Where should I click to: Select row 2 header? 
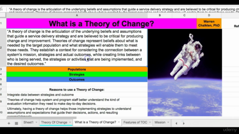click(3, 48)
